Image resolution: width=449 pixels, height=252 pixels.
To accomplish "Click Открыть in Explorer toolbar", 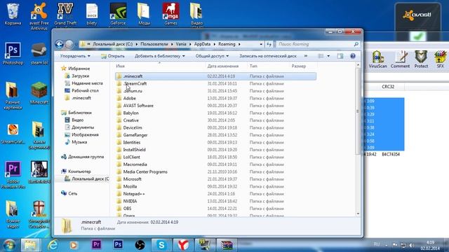I will click(112, 56).
